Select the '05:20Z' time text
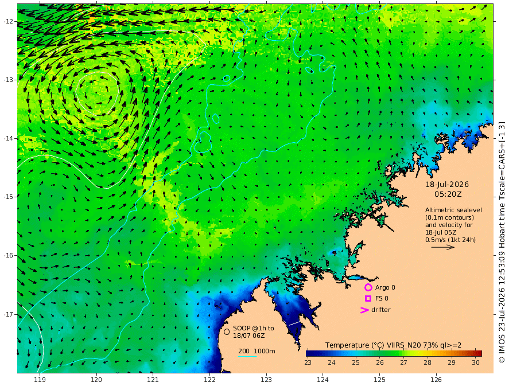This screenshot has width=505, height=390. click(x=448, y=194)
